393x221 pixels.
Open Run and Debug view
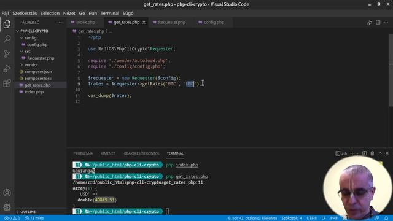[7, 68]
